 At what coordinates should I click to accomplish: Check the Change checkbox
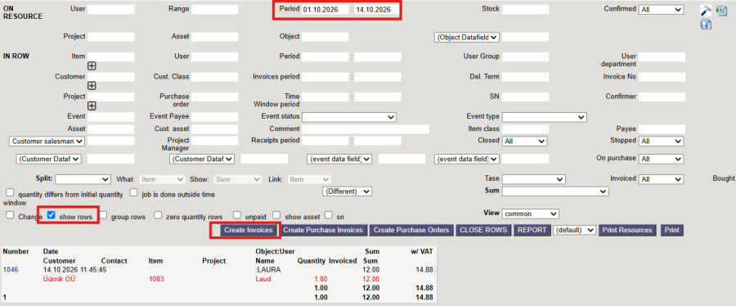coord(10,215)
